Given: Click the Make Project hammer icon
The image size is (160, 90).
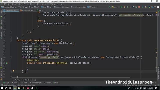Looking at the screenshot, I should click(110, 7).
